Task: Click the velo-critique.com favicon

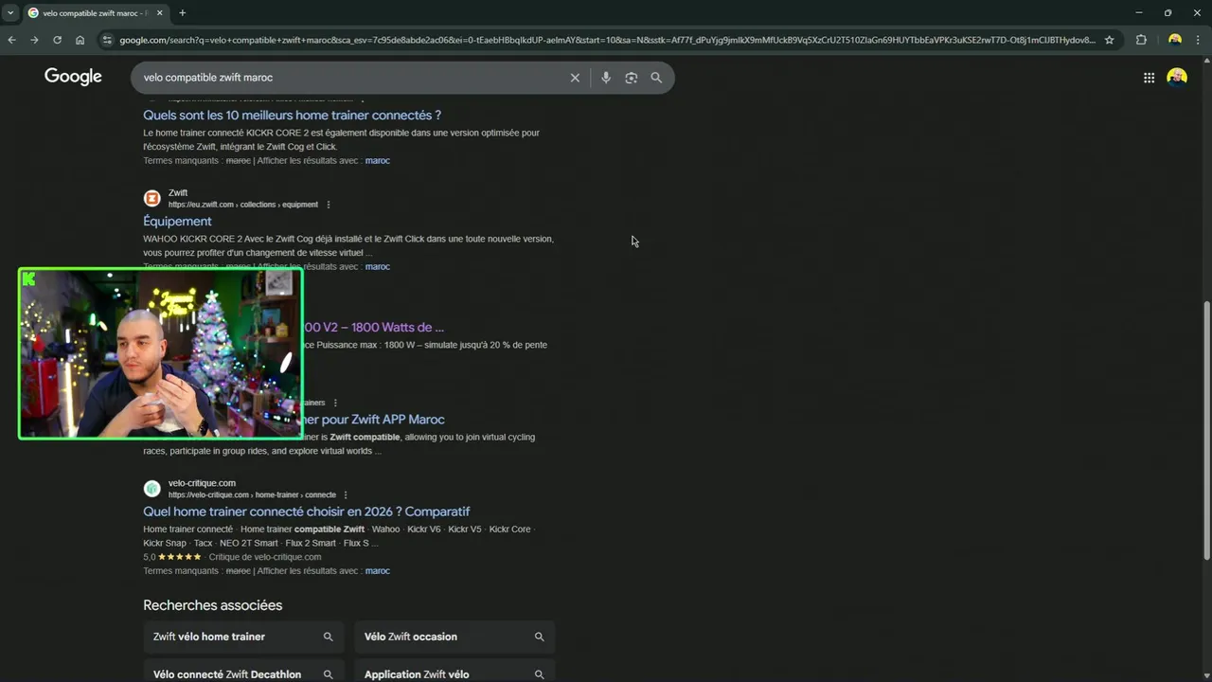Action: pos(151,489)
